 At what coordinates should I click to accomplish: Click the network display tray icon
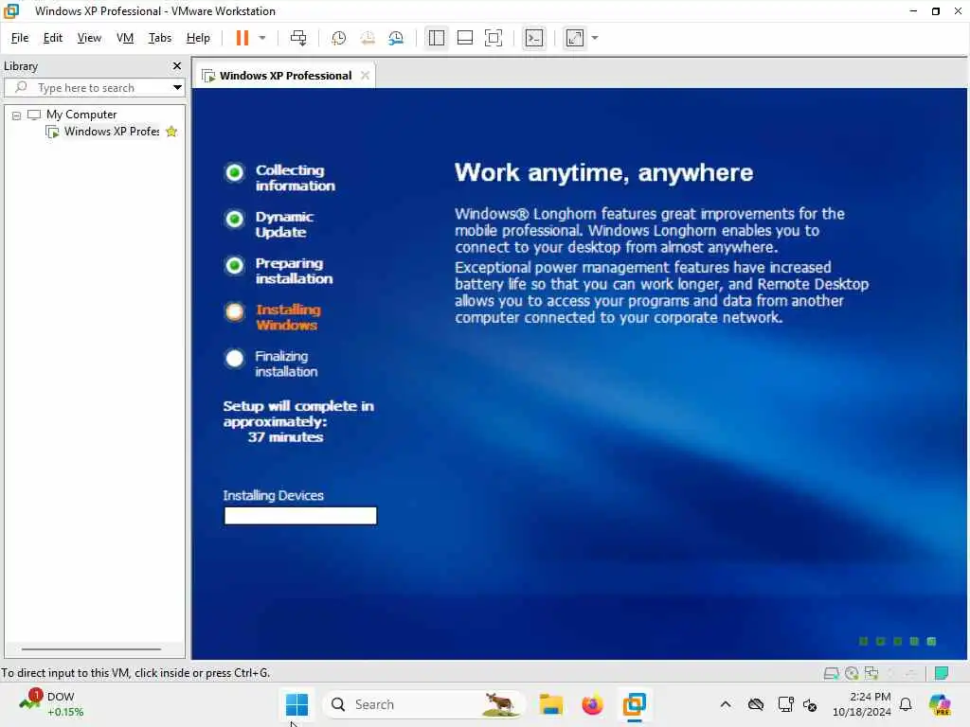(785, 704)
